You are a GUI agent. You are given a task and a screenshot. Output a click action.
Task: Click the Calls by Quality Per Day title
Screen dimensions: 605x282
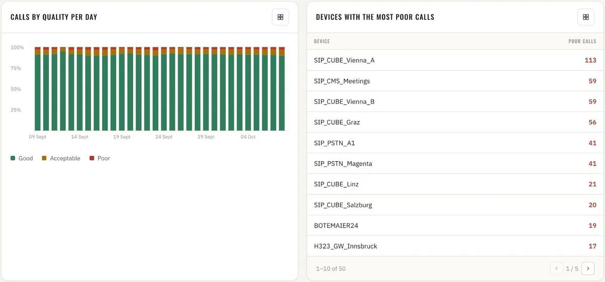[54, 17]
